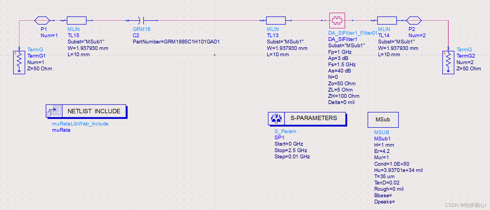Viewport: 490px width, 210px height.
Task: Click the MSub1 Dpeaks= parameter
Action: (x=385, y=202)
